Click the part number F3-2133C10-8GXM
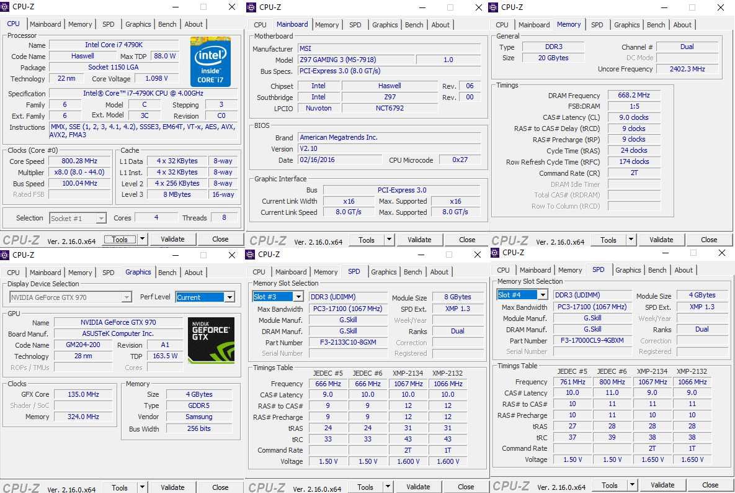 (348, 342)
